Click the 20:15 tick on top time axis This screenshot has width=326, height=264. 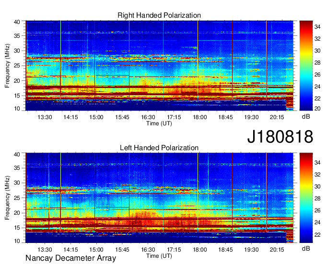[x=277, y=117]
